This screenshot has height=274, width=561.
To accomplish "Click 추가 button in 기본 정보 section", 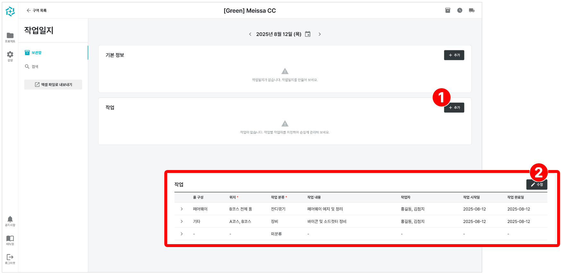I will pos(454,55).
